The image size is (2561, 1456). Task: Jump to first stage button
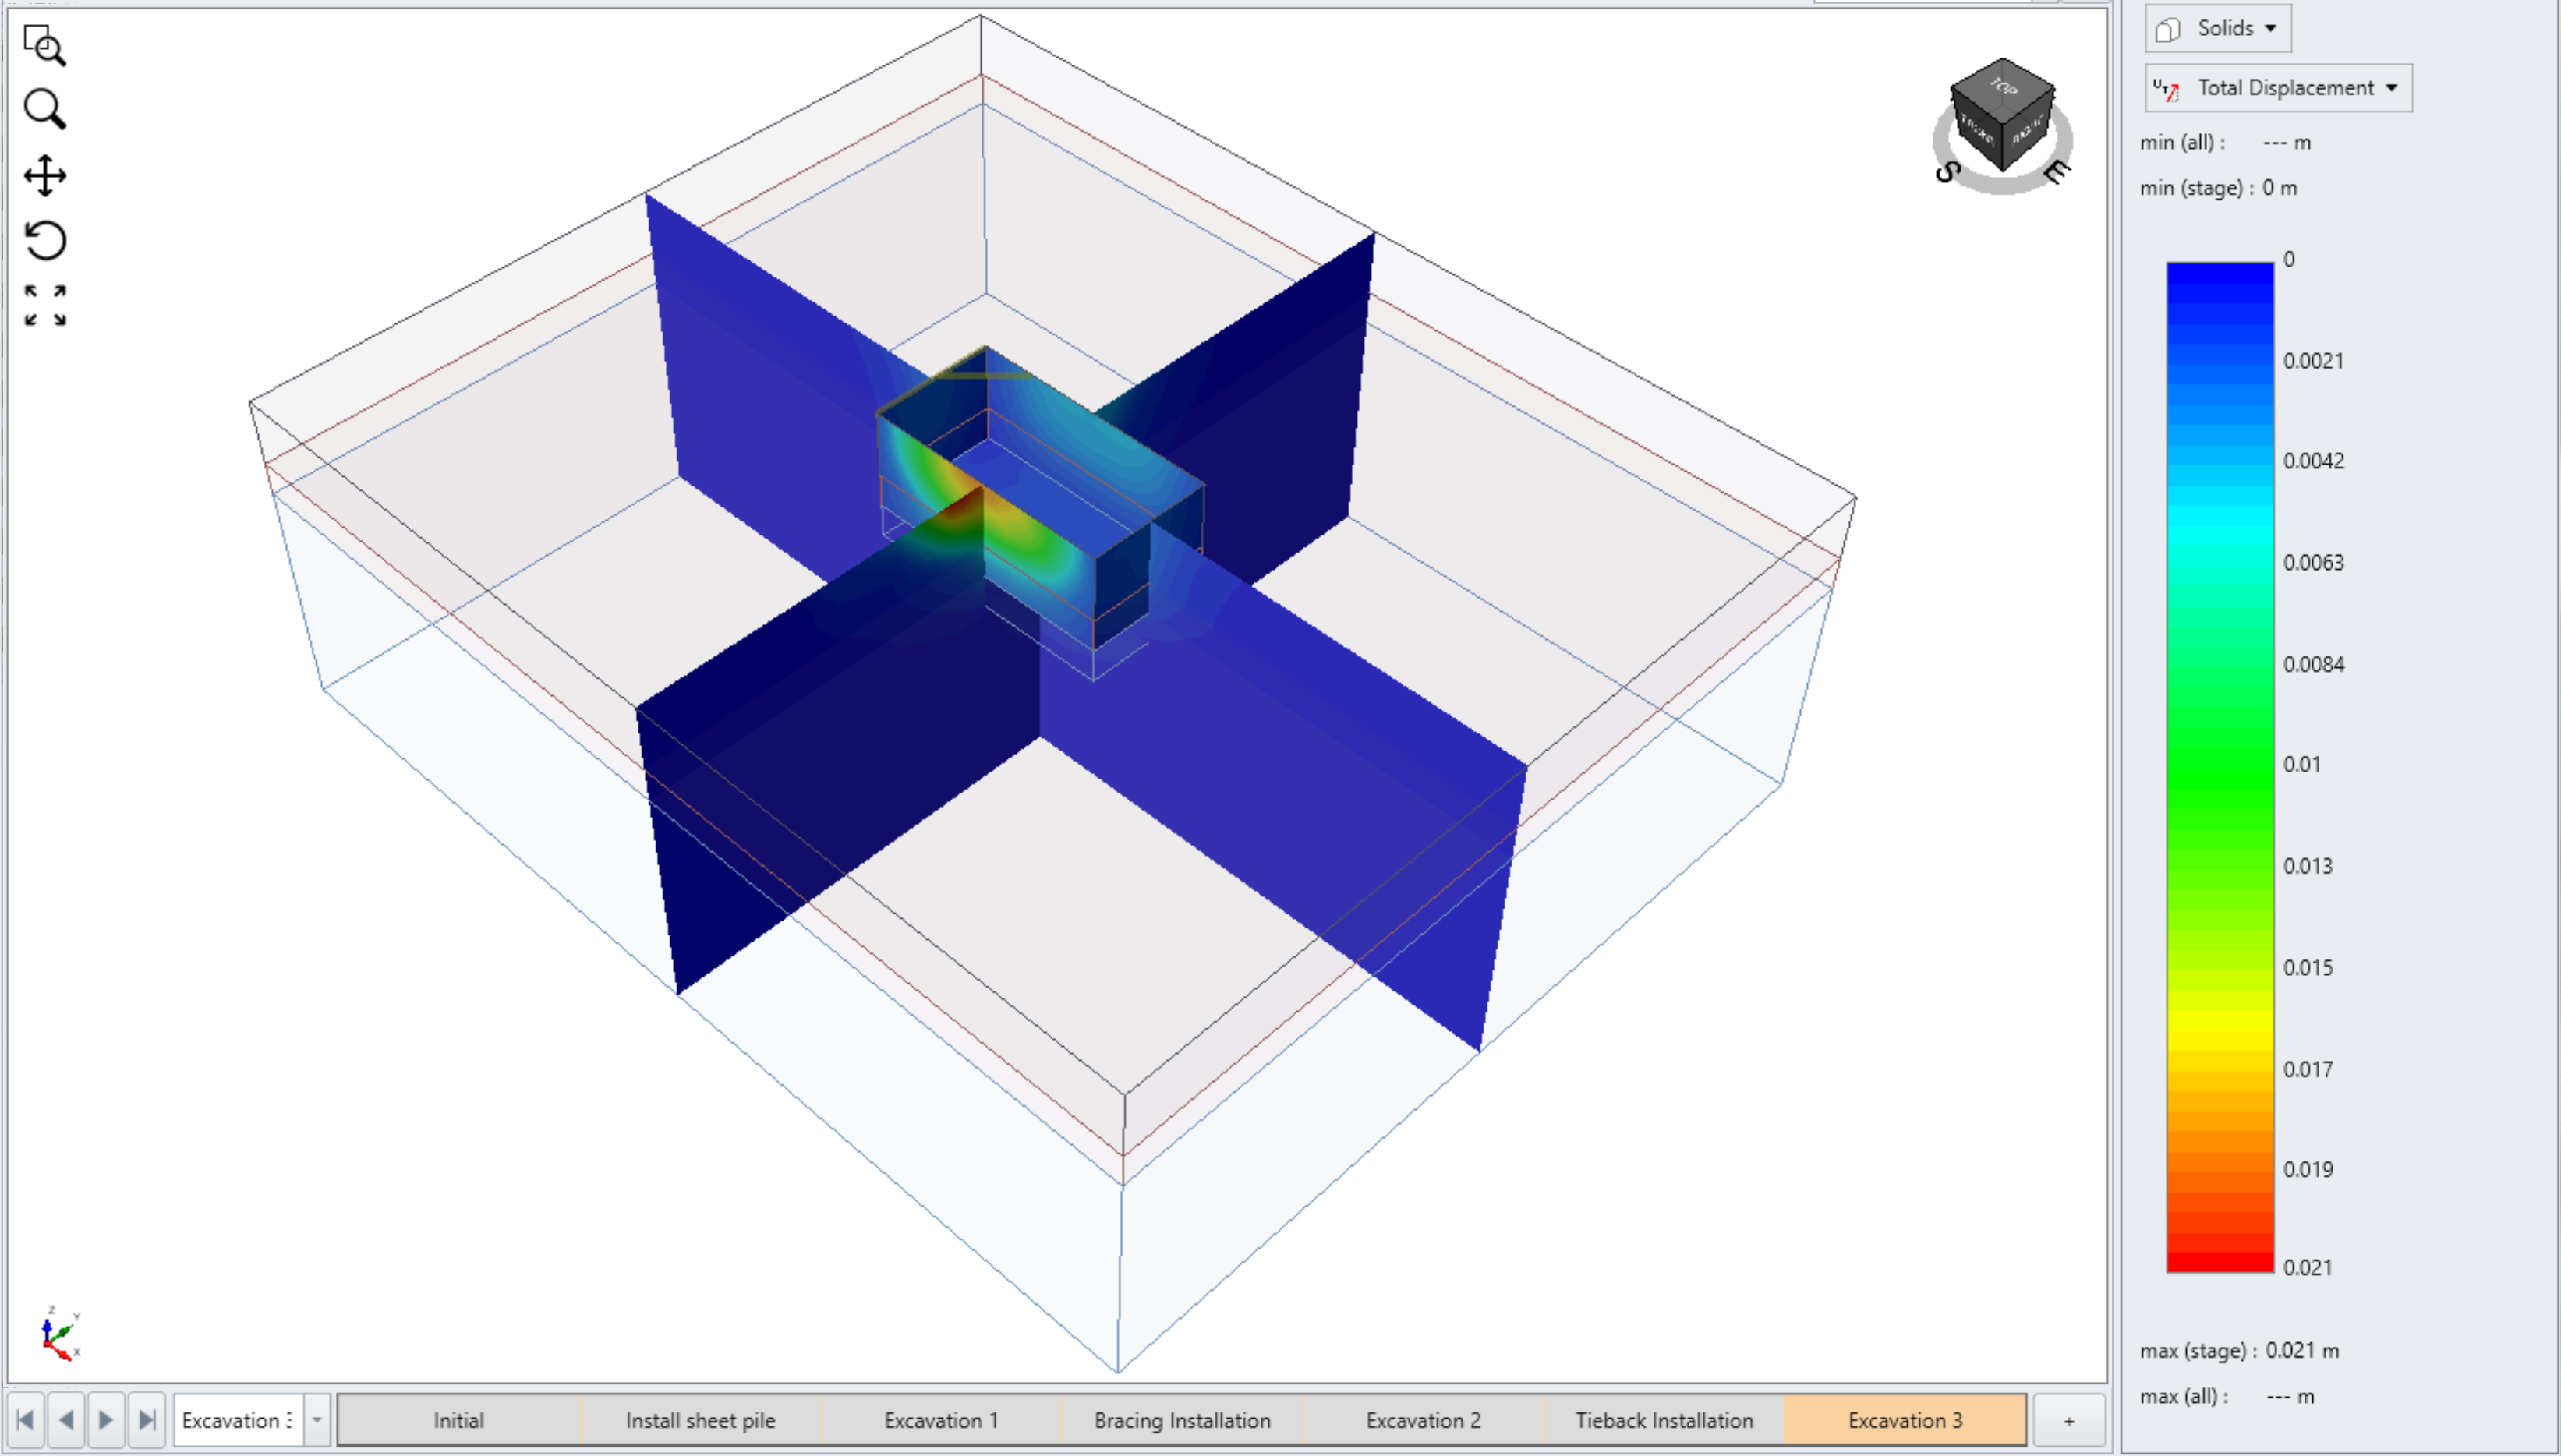pos(26,1420)
